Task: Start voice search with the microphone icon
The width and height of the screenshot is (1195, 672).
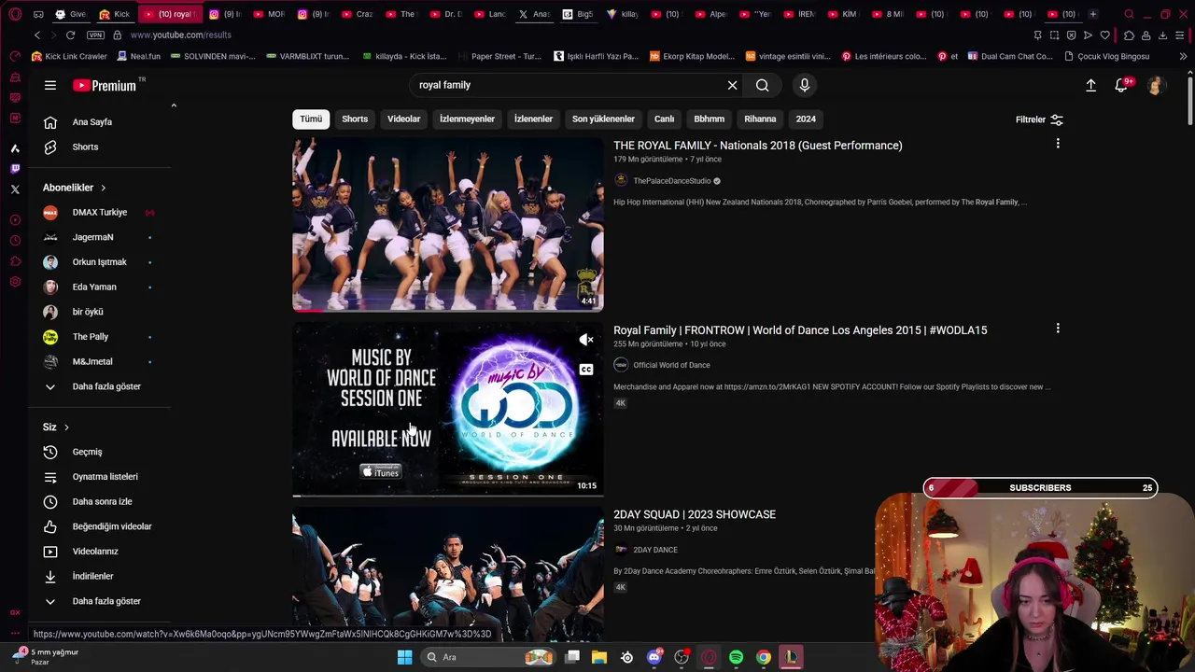Action: 804,85
